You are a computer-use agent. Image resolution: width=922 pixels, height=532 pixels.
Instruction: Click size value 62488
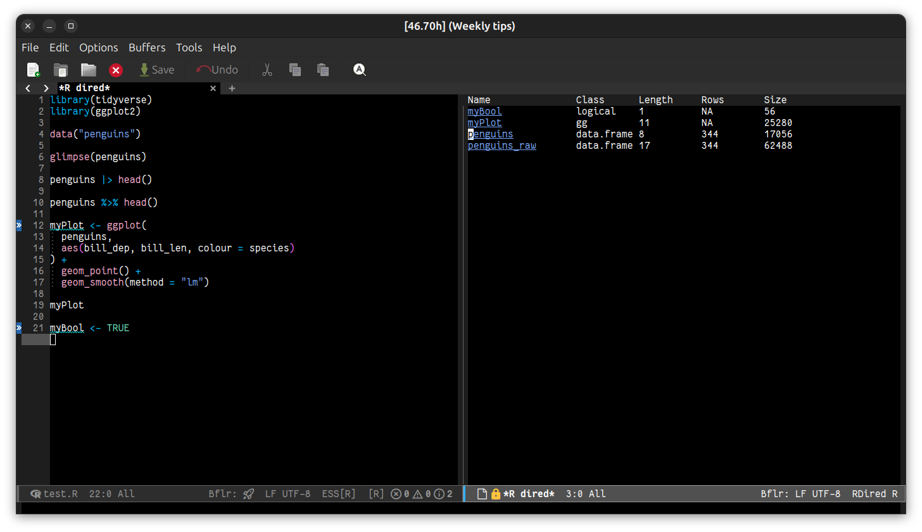[778, 146]
